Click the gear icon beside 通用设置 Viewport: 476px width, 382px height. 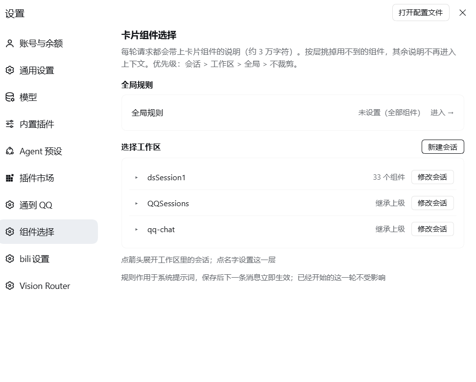(10, 71)
